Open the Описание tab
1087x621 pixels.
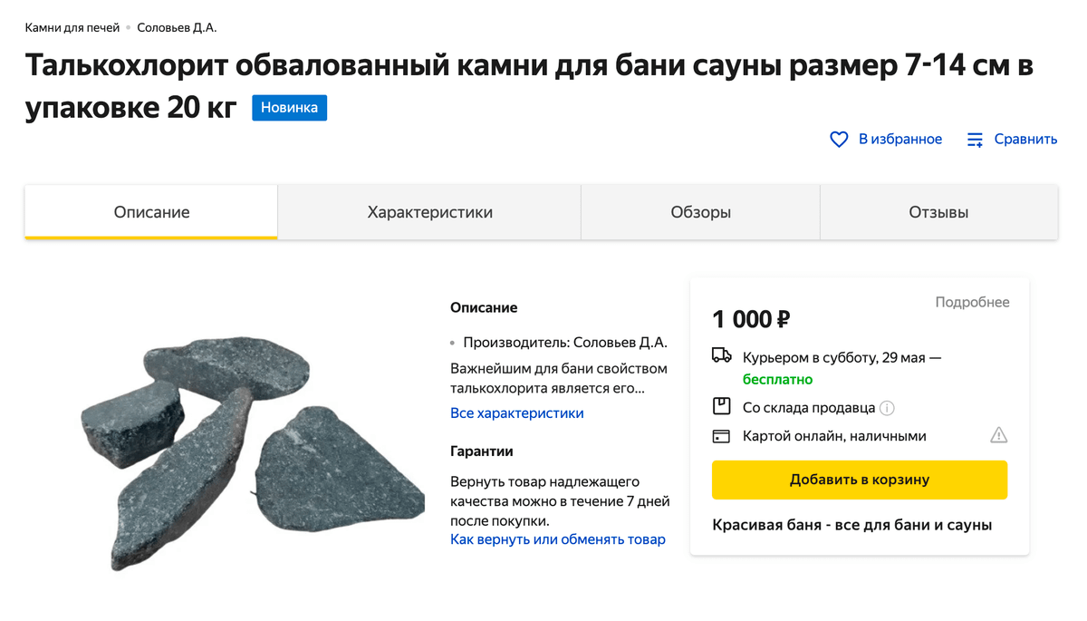(150, 211)
